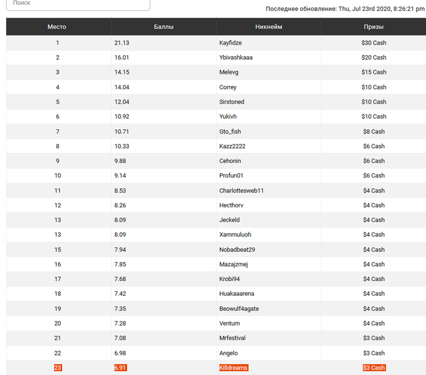Image resolution: width=426 pixels, height=375 pixels.
Task: Click the Nobadbeat29 nickname
Action: tap(237, 249)
